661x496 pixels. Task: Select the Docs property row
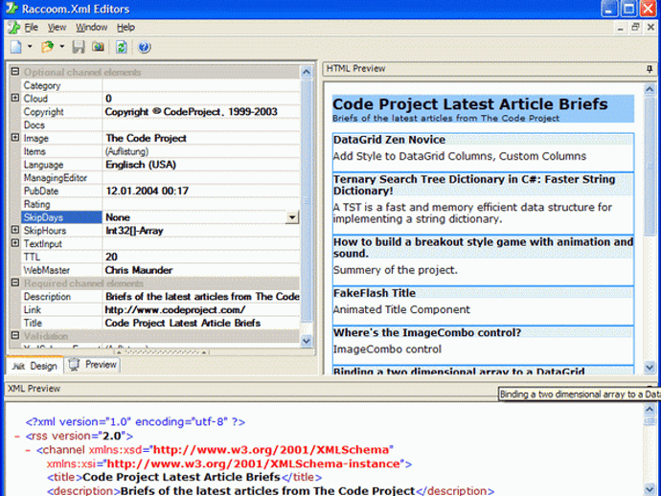pyautogui.click(x=160, y=125)
